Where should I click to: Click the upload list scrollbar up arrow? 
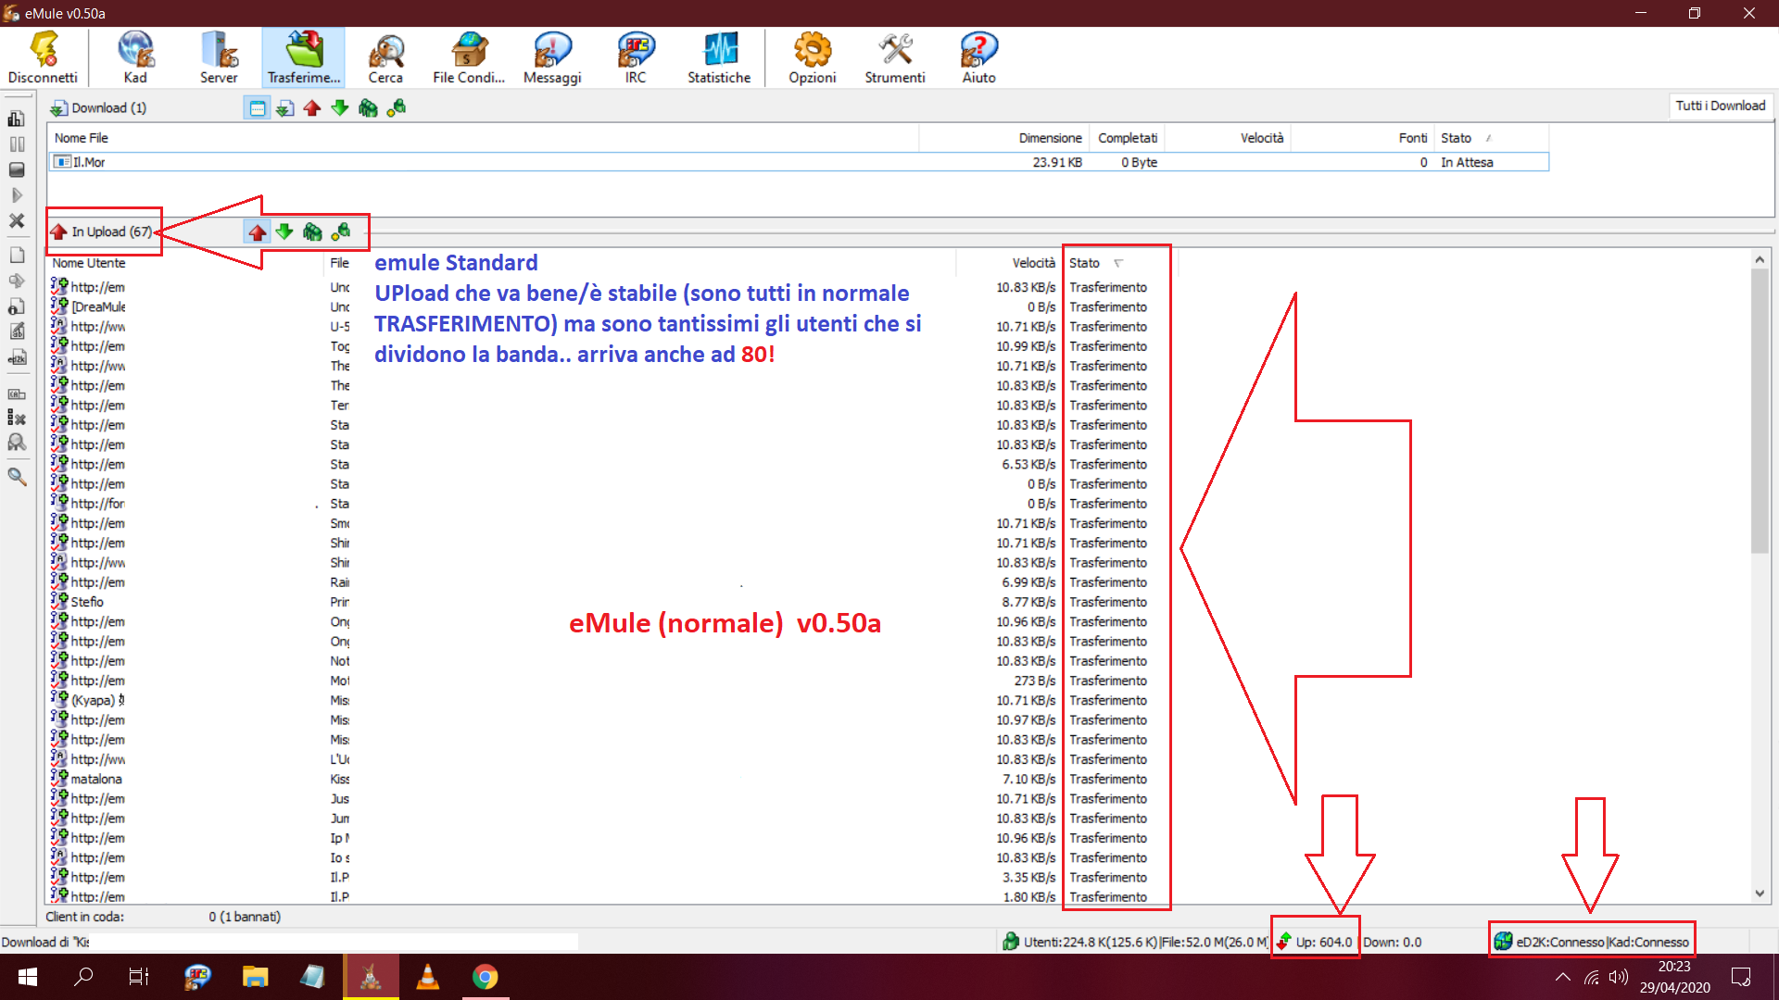point(1760,260)
